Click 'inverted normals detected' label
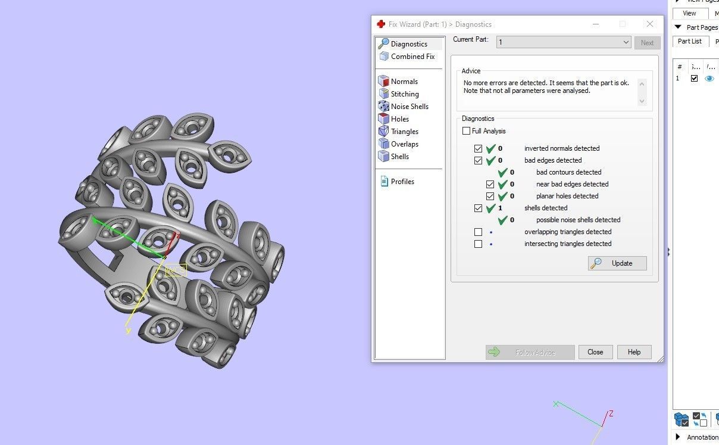719x445 pixels. pyautogui.click(x=562, y=148)
